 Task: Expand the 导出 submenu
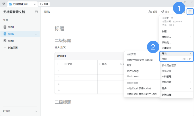[x=176, y=54]
